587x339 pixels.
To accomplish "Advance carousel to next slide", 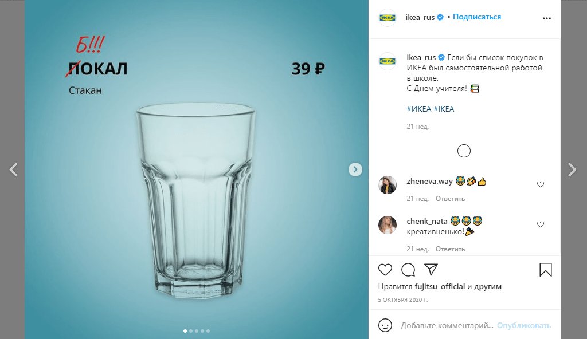I will (x=355, y=169).
